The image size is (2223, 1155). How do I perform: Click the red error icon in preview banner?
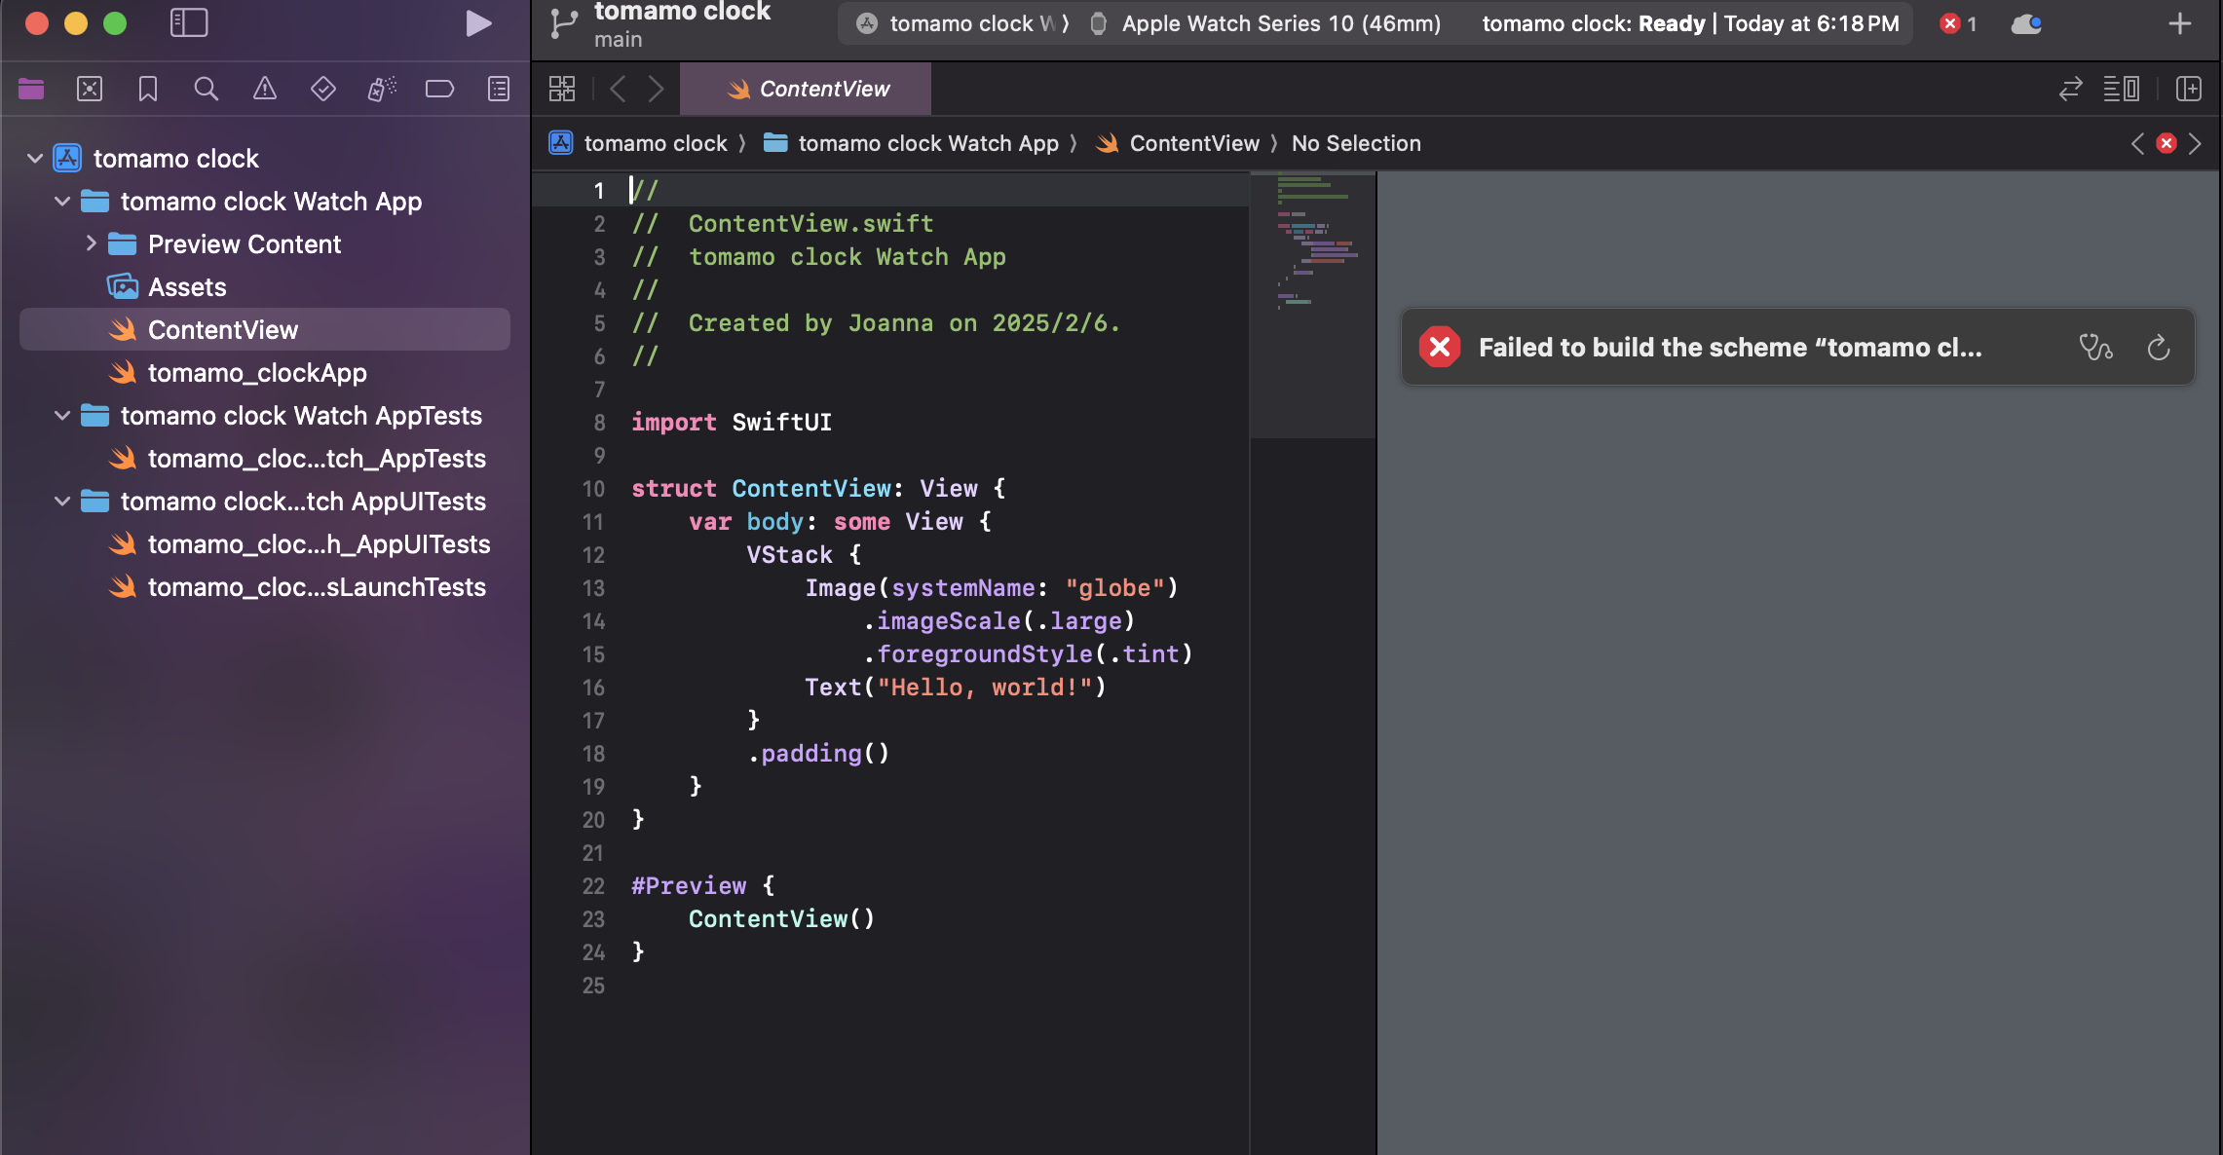click(1440, 348)
